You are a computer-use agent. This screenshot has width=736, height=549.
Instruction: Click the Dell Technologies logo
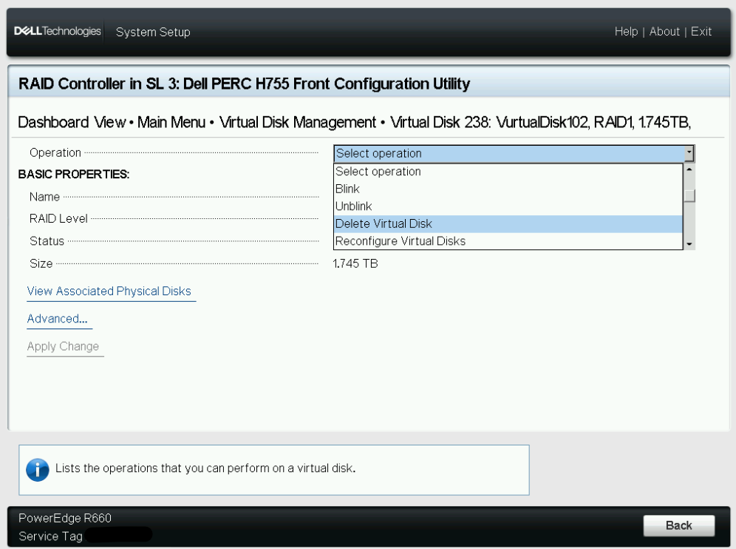tap(57, 32)
